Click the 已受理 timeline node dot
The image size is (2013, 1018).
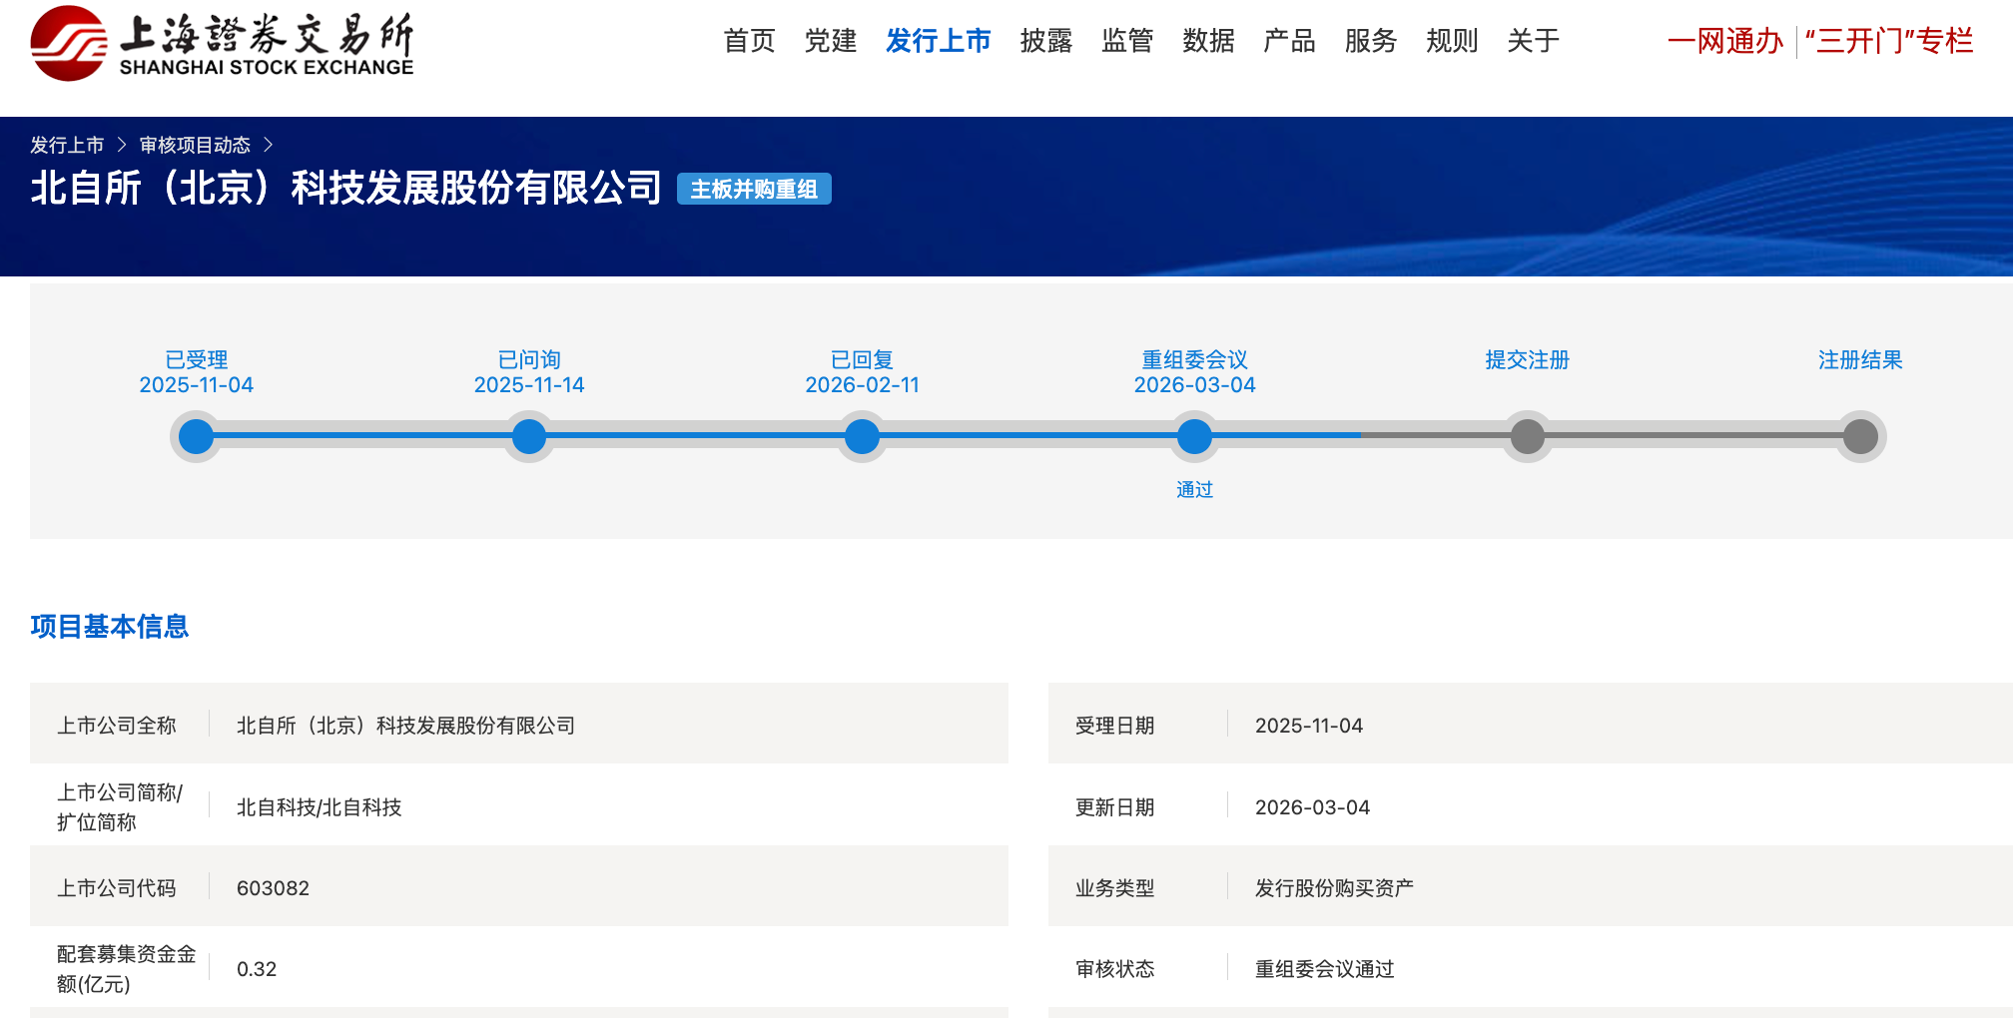(x=196, y=436)
